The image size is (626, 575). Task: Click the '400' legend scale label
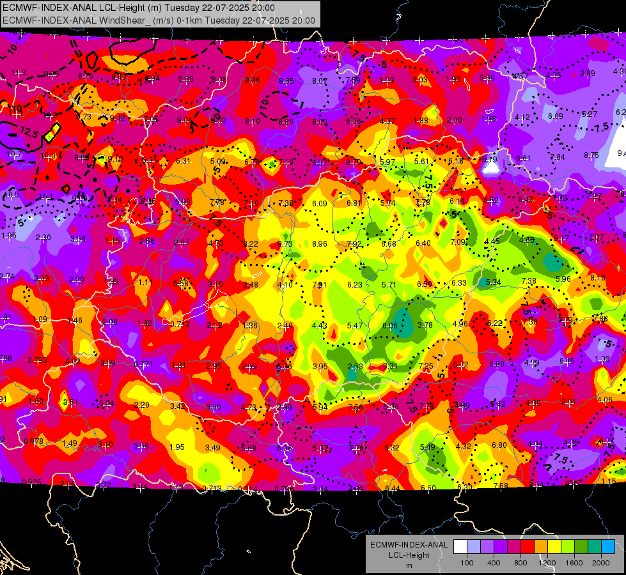(x=494, y=563)
